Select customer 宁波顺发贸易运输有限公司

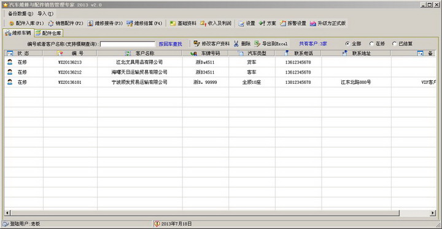[x=139, y=82]
